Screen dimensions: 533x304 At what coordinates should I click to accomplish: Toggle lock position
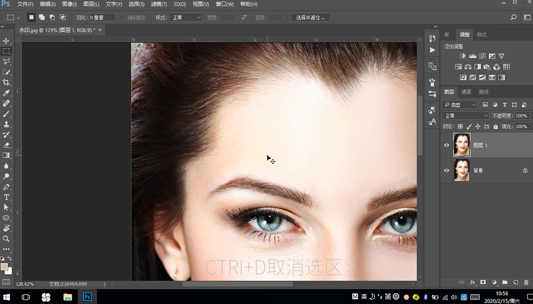point(478,127)
